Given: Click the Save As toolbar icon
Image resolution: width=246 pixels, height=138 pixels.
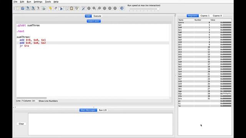Looking at the screenshot, I should click(33, 8).
